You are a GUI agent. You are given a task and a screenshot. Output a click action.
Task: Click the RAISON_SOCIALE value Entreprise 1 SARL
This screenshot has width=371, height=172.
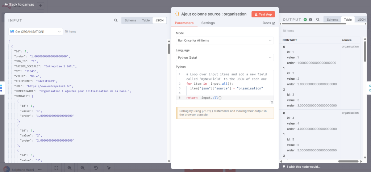click(60, 67)
